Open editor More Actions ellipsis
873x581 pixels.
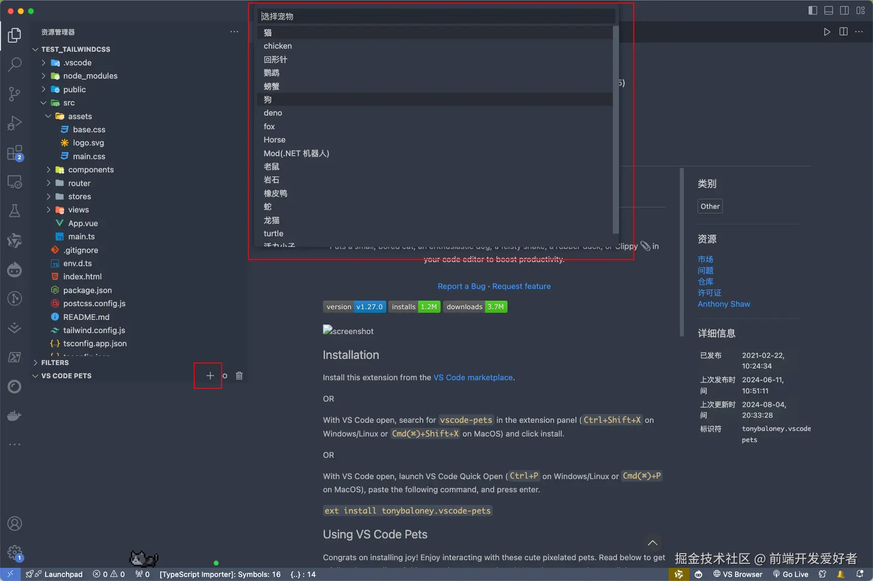coord(859,32)
